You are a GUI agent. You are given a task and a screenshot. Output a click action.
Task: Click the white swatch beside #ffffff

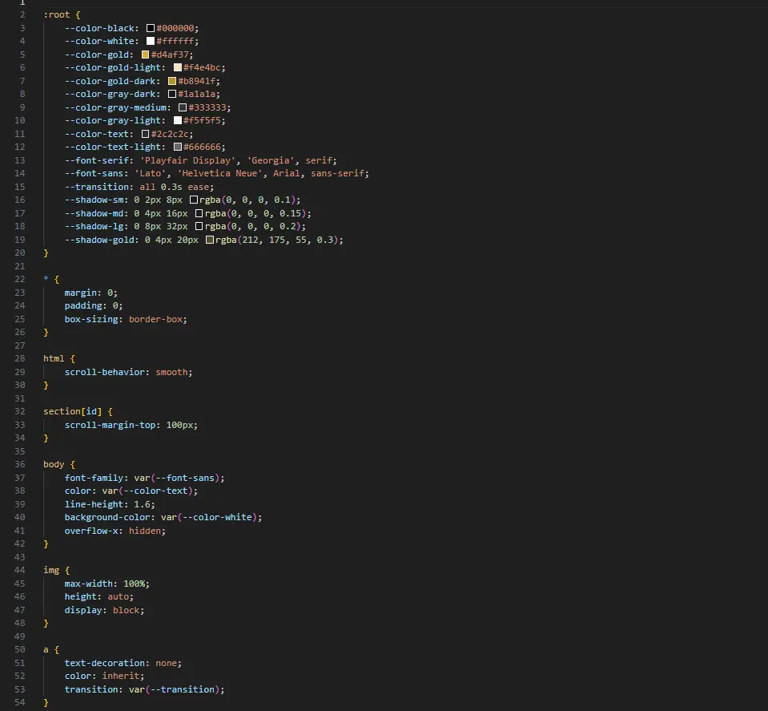click(x=151, y=41)
